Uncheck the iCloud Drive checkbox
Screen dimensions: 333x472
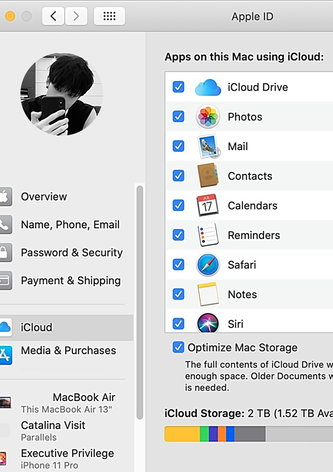pyautogui.click(x=178, y=87)
